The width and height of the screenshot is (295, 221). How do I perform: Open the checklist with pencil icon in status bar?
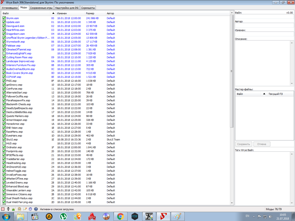(x=25, y=209)
